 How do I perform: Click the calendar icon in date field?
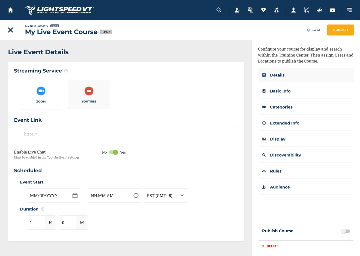(x=75, y=195)
